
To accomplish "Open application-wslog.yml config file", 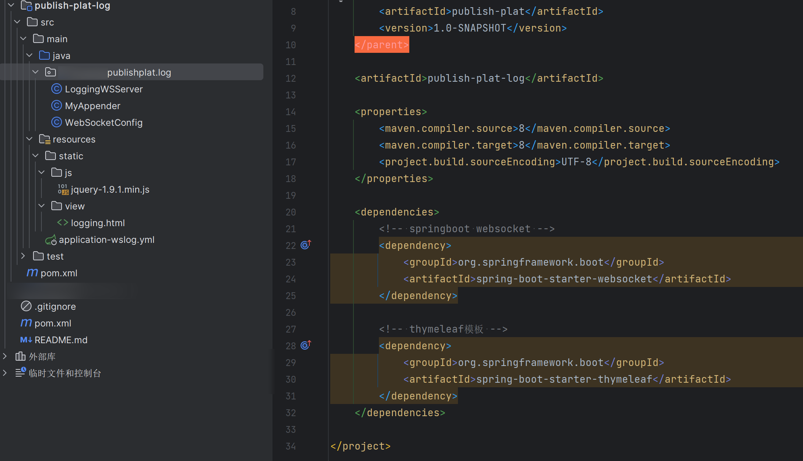I will [x=106, y=239].
